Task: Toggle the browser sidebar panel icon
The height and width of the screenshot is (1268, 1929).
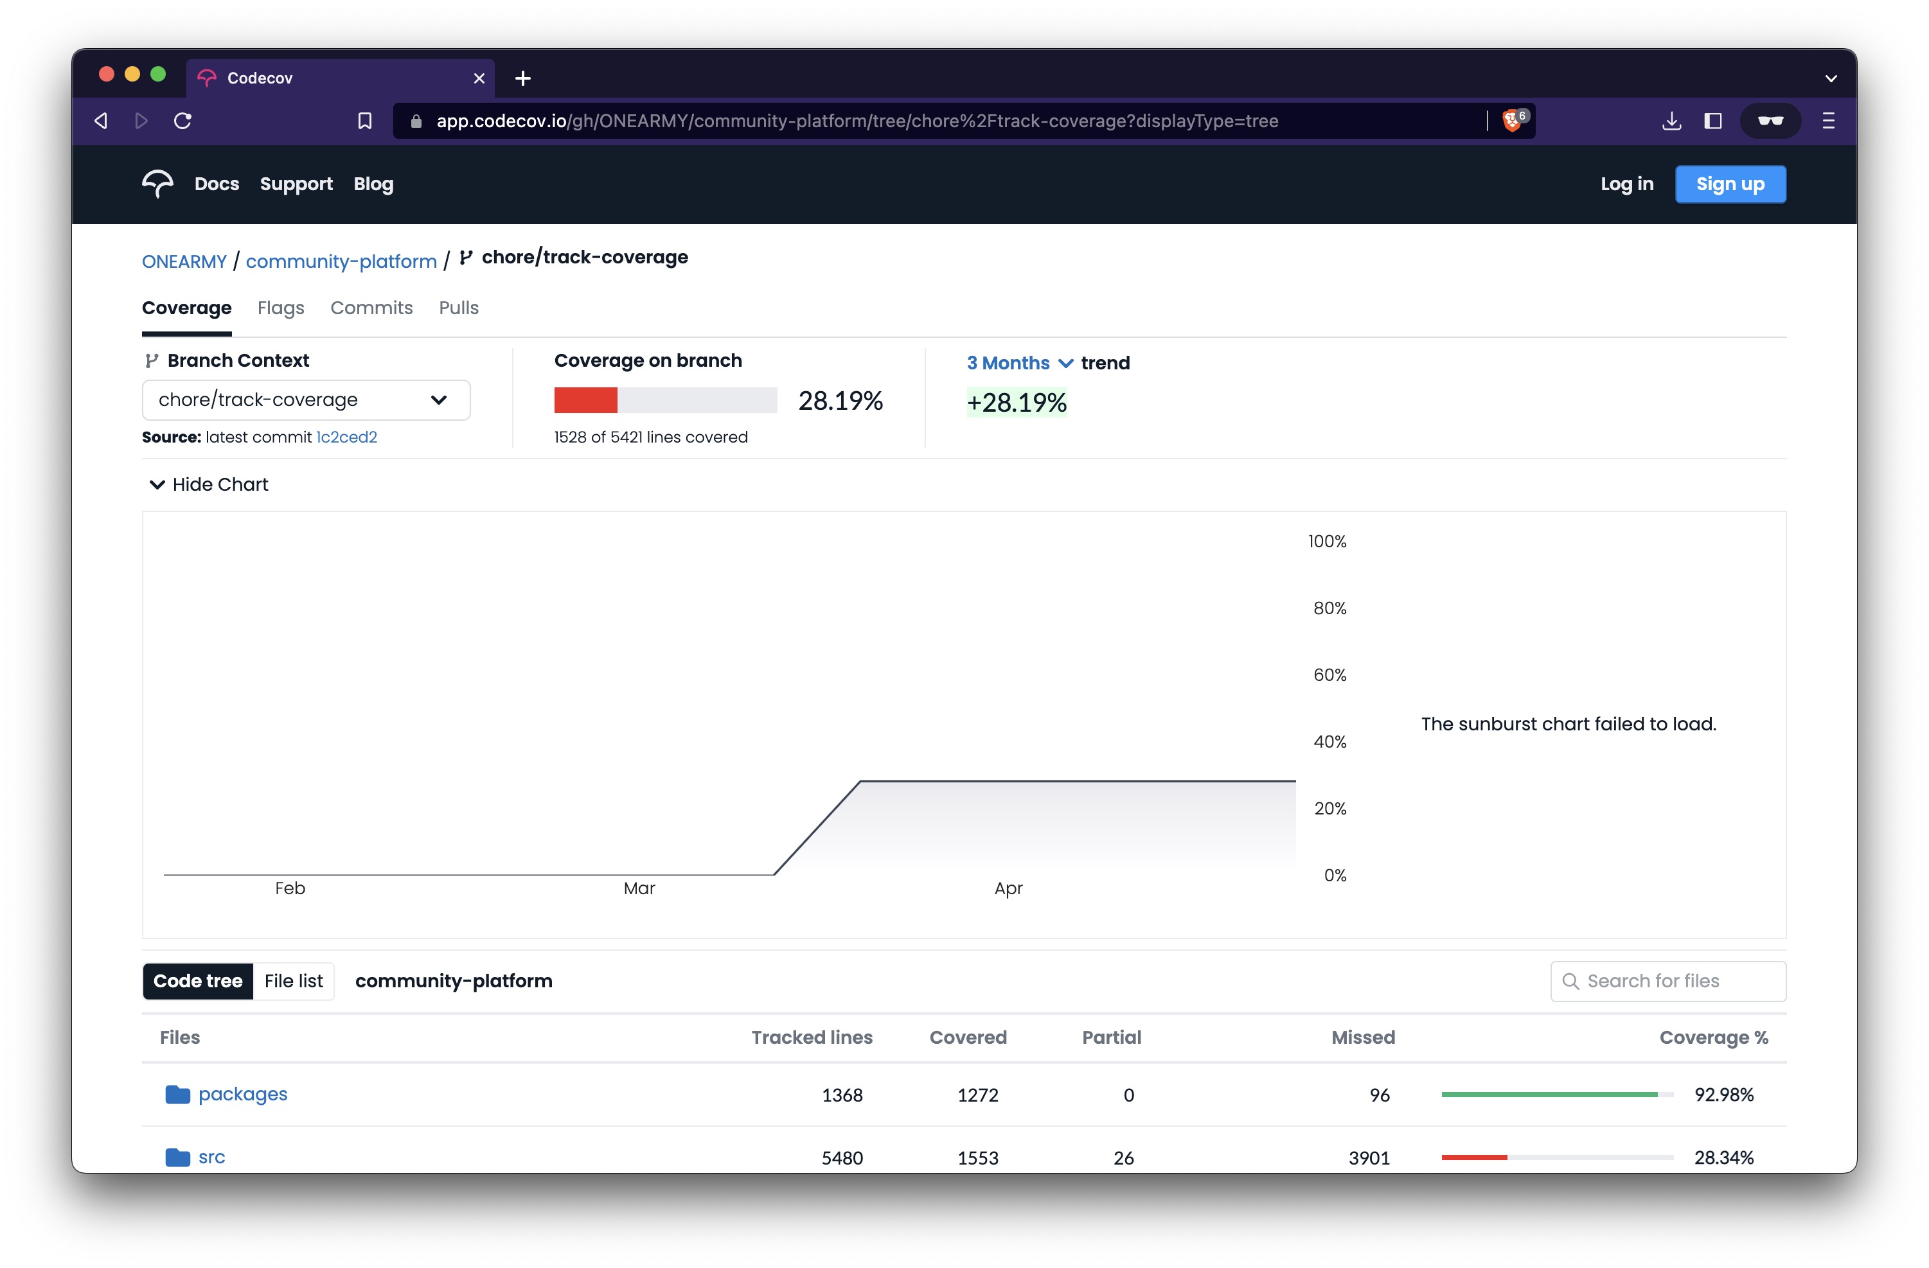Action: pyautogui.click(x=1712, y=121)
